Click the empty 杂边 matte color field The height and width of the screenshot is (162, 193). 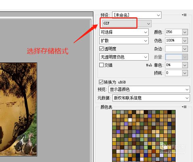[174, 49]
